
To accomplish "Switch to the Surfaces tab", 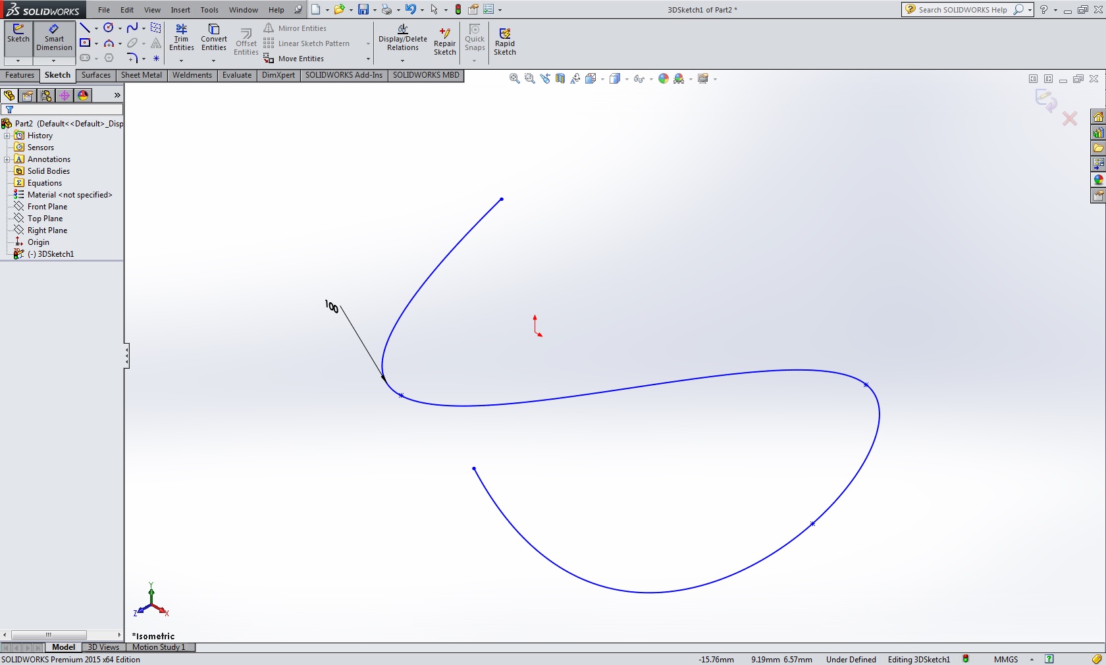I will coord(95,75).
